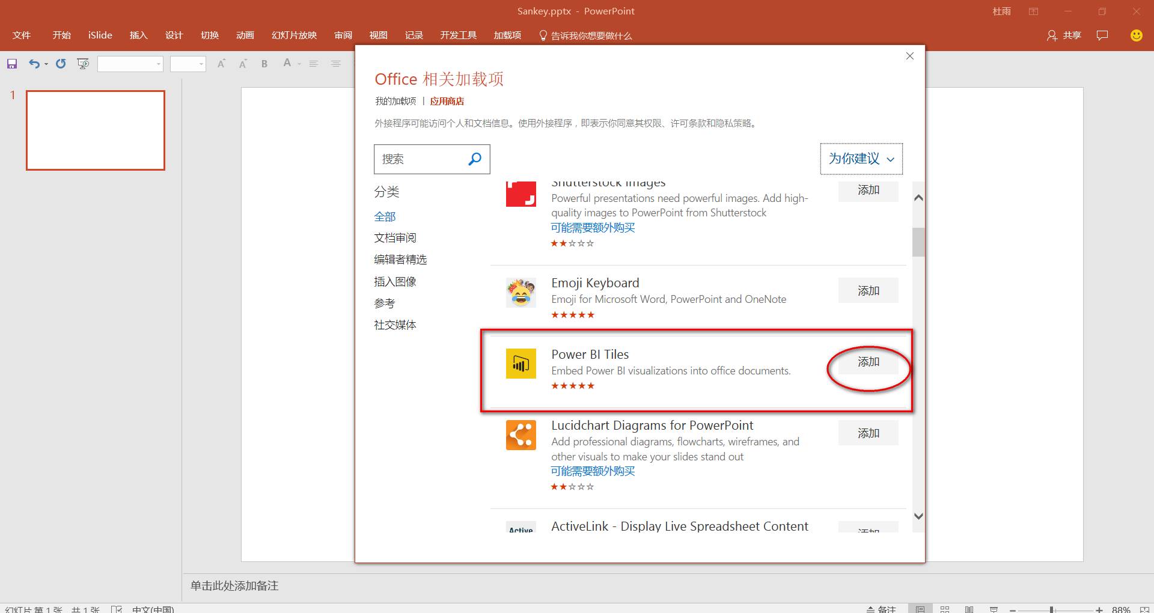Open the Undo history dropdown arrow
Screen dimensions: 1154x613
[46, 64]
